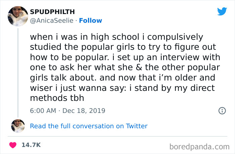Like the tweet with the heart icon
Screen dimensions: 235x154
click(13, 145)
